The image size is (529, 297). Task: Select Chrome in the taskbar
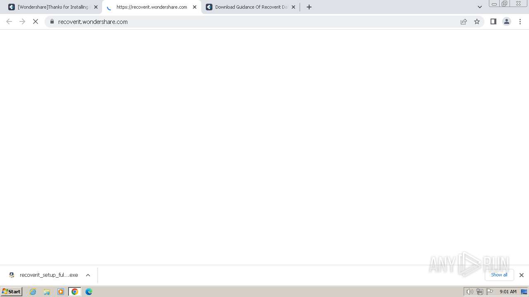tap(75, 292)
